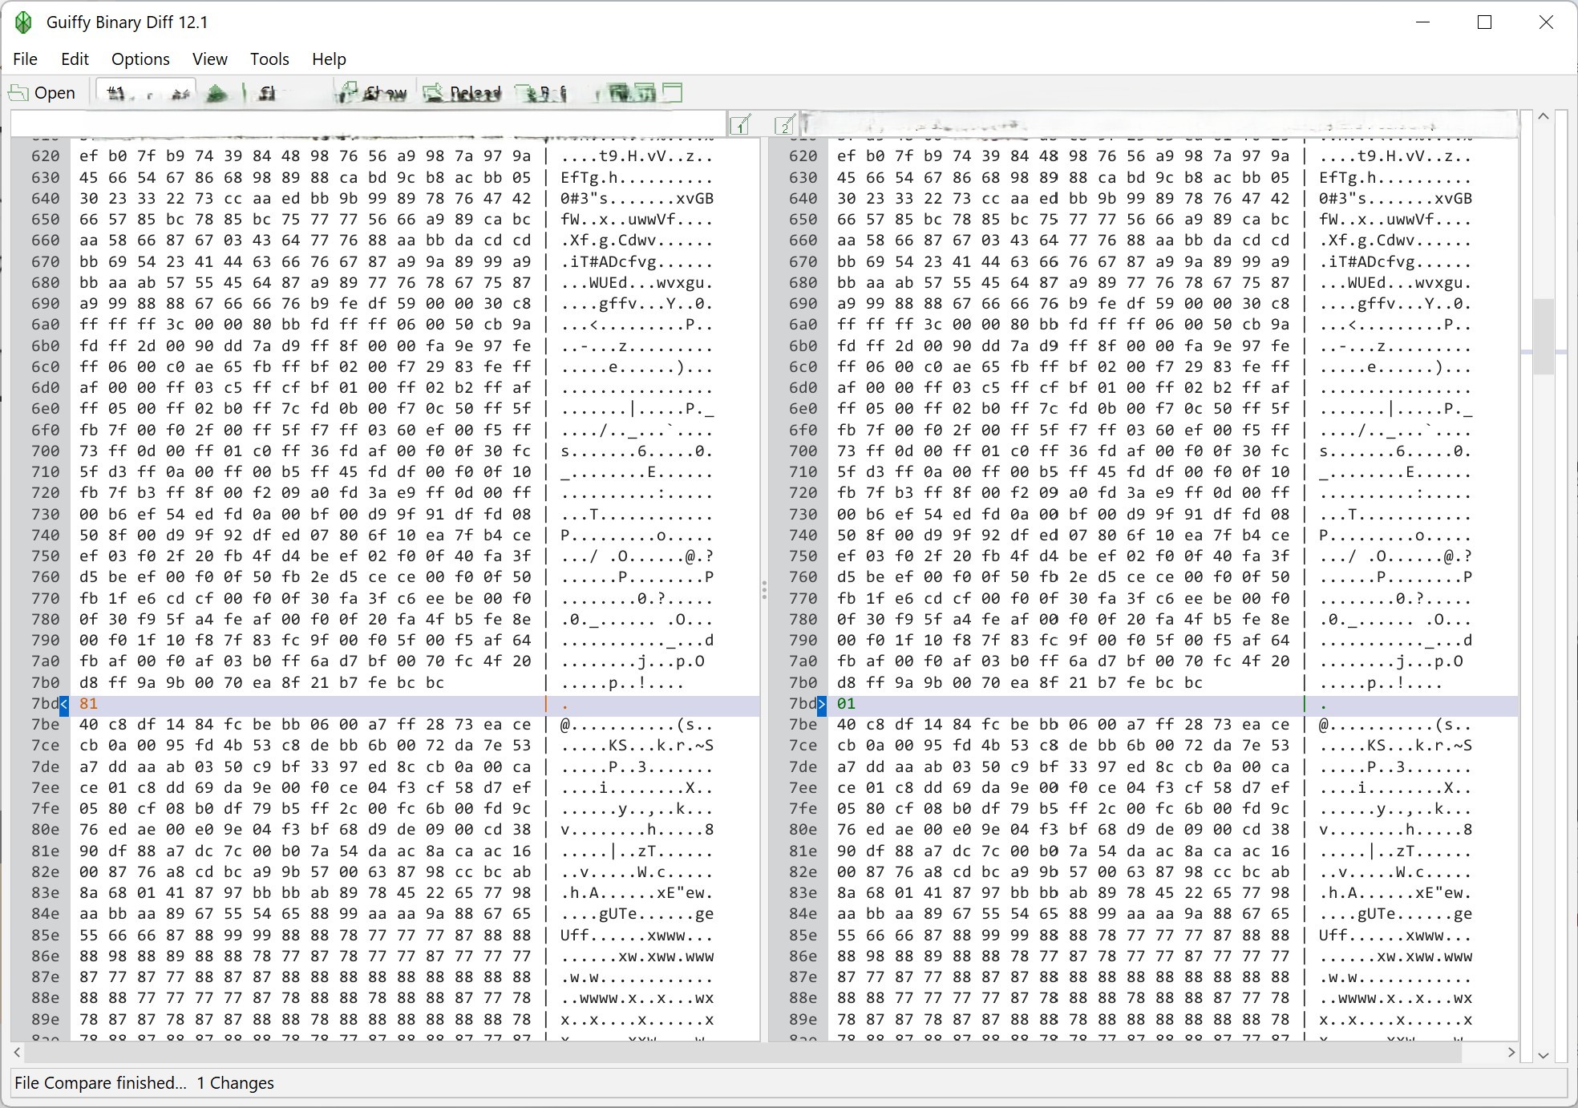This screenshot has width=1578, height=1108.
Task: Click the green up-arrow toolbar icon
Action: tap(216, 93)
